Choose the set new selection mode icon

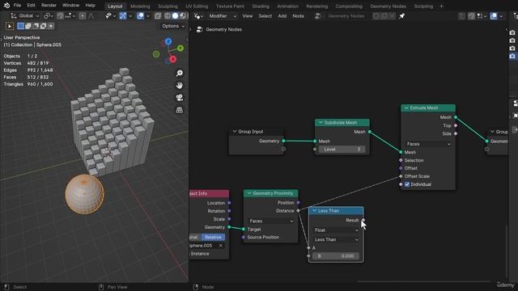coord(20,26)
